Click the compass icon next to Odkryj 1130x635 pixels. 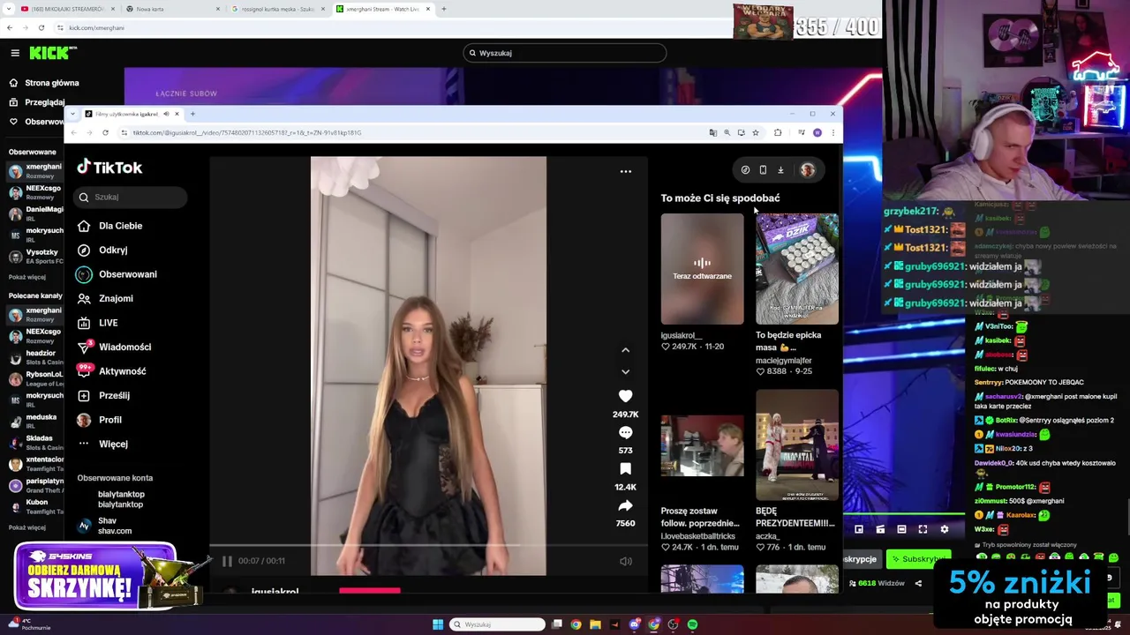[x=84, y=250]
